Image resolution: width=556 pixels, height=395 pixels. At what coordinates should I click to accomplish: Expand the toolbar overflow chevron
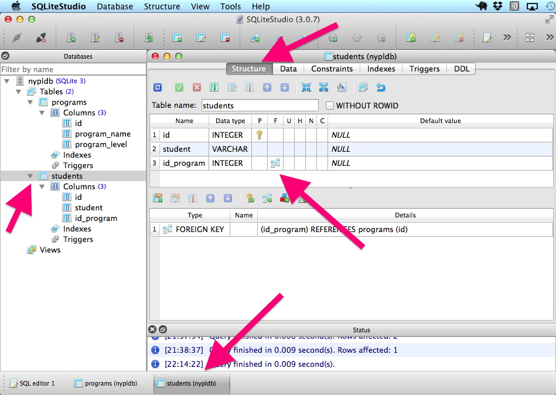click(507, 38)
